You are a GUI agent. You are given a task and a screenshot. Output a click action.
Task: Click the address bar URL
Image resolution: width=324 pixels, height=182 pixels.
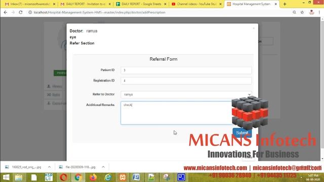(100, 12)
